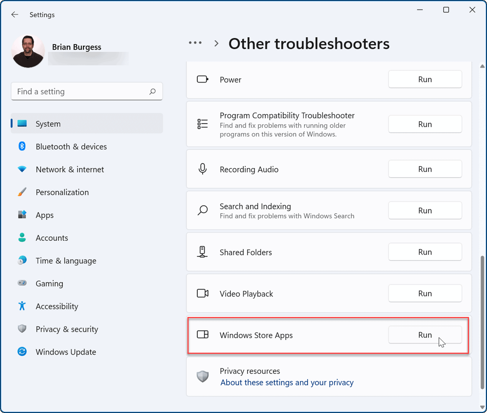This screenshot has width=487, height=413.
Task: Click the Privacy resources shield icon
Action: 202,376
